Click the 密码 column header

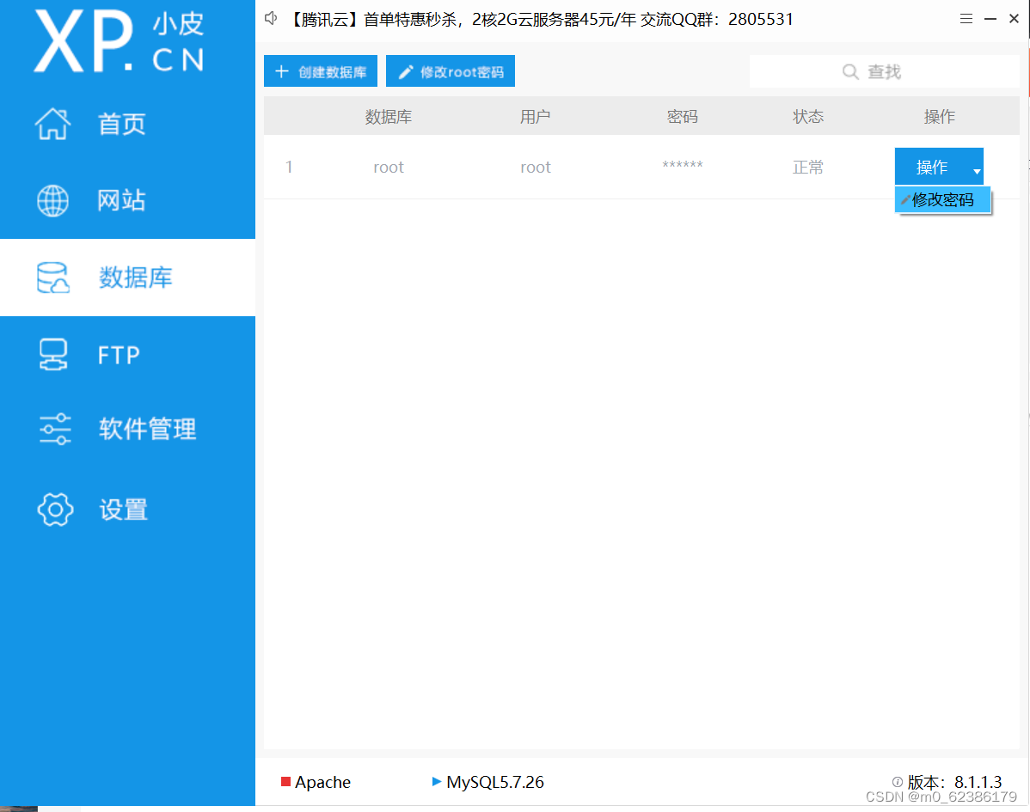click(682, 115)
